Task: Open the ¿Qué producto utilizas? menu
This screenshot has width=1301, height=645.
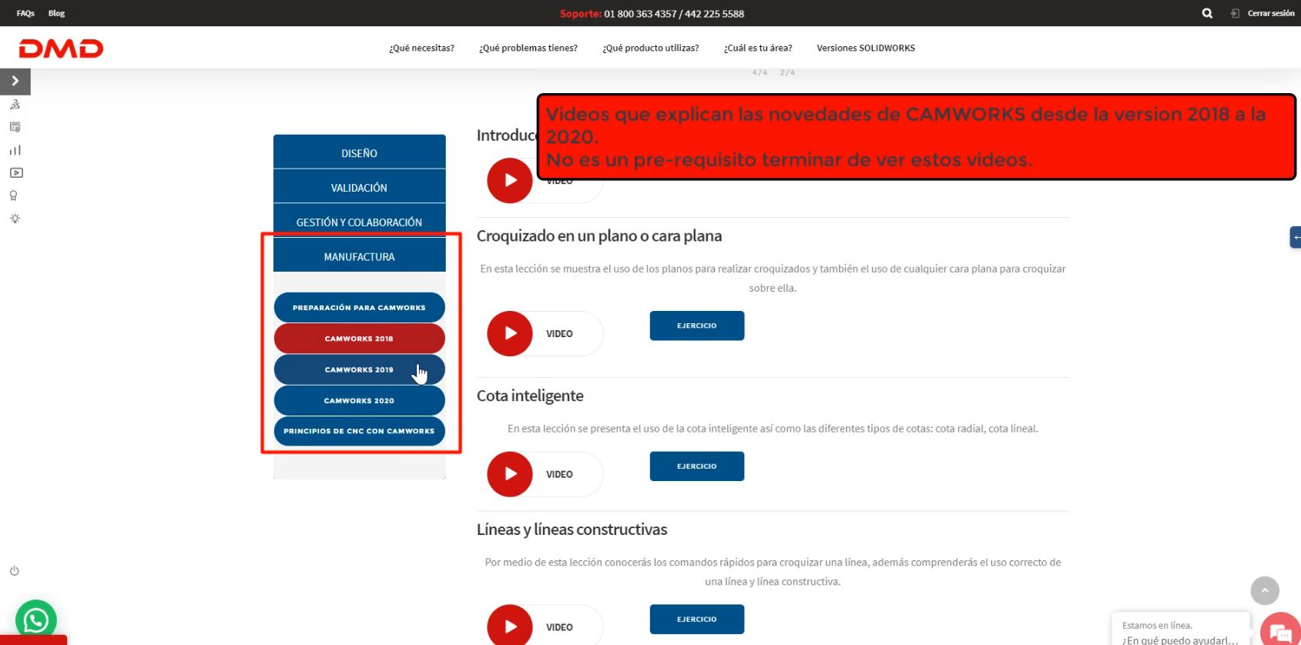Action: click(x=651, y=48)
